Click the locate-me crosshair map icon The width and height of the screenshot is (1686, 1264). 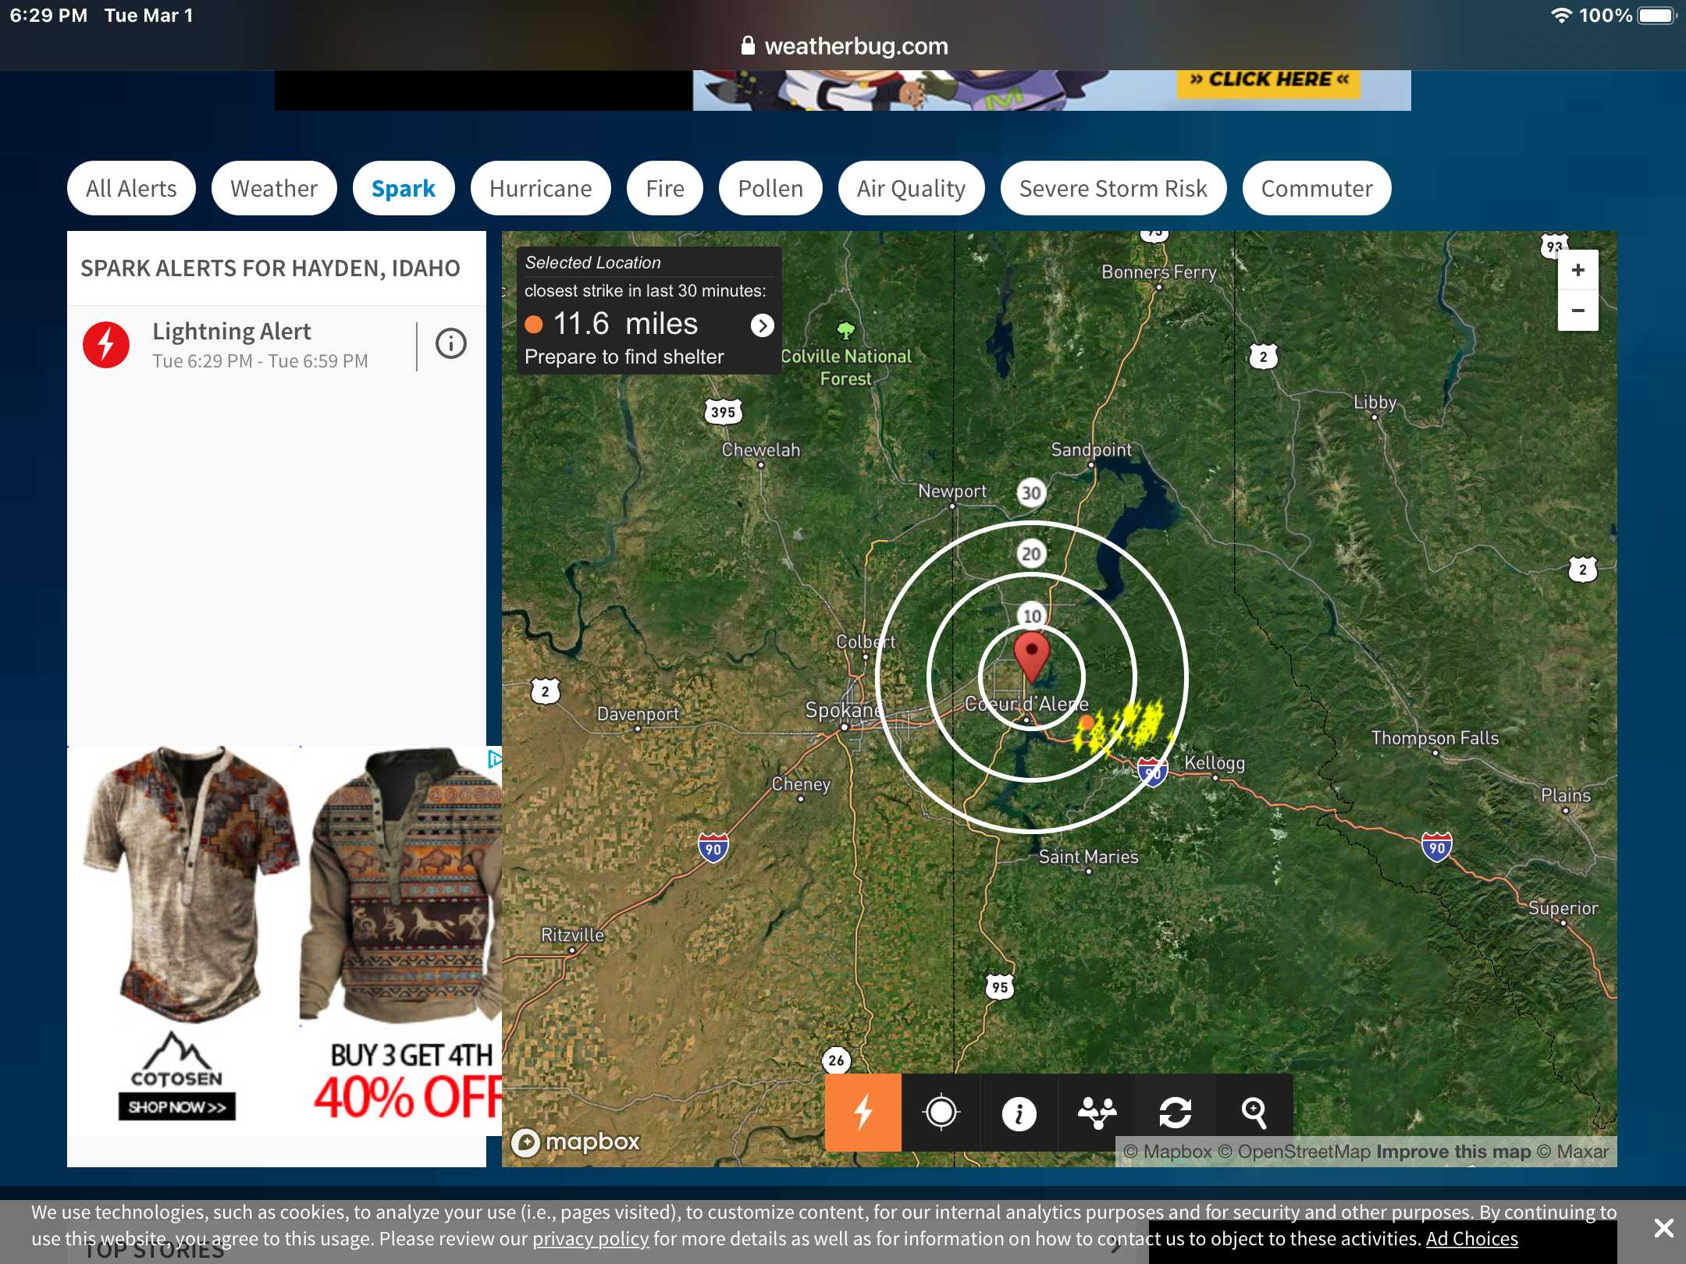(941, 1112)
